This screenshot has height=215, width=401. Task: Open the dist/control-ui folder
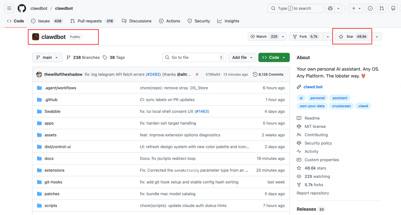click(x=58, y=146)
